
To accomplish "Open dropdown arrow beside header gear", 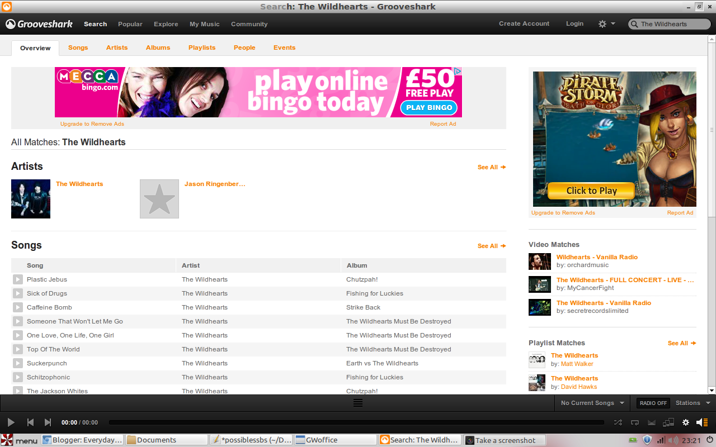I will (613, 24).
